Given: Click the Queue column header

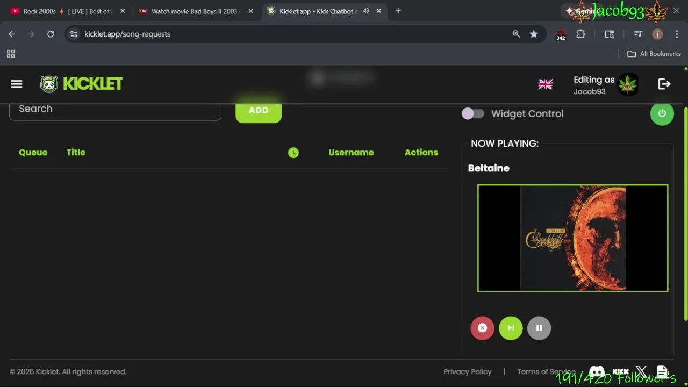Looking at the screenshot, I should tap(33, 153).
